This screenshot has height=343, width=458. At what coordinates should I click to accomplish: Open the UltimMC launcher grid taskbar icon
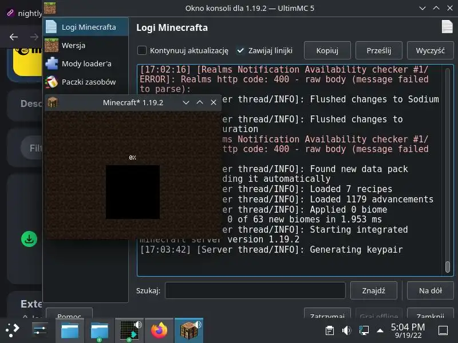coord(129,331)
